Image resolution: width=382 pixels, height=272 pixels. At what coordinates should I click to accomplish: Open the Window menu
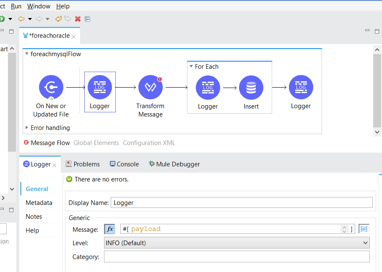(x=39, y=6)
